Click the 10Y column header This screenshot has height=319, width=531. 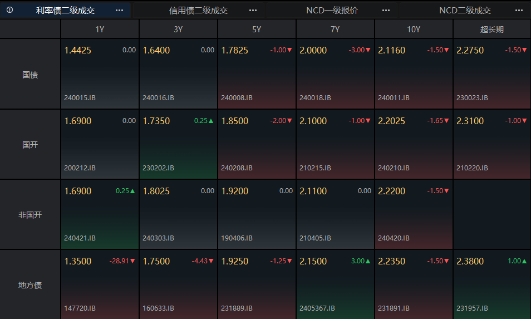tap(414, 29)
